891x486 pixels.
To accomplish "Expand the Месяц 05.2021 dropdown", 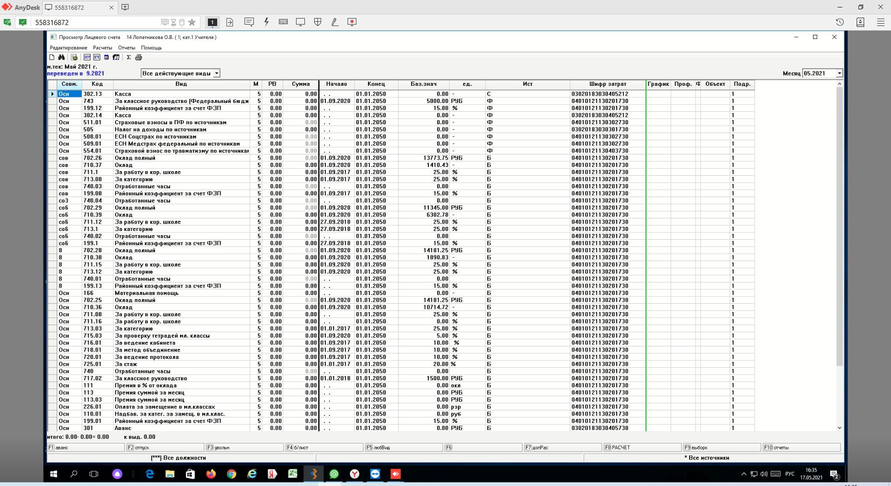I will [x=839, y=73].
